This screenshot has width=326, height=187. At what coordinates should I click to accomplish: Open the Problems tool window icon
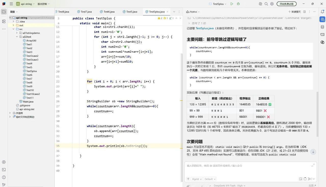coord(4,177)
